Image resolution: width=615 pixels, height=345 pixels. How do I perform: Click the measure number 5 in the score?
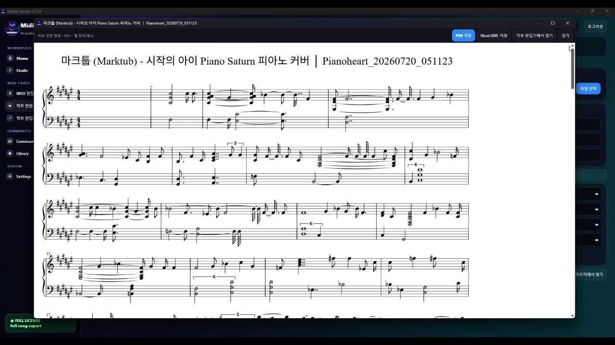(48, 144)
